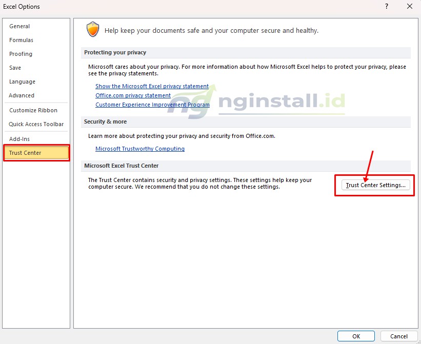Open Customize Ribbon settings

(33, 110)
